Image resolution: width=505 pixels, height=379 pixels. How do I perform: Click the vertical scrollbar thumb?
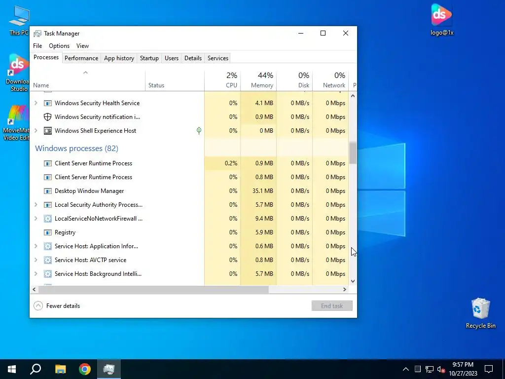coord(353,152)
